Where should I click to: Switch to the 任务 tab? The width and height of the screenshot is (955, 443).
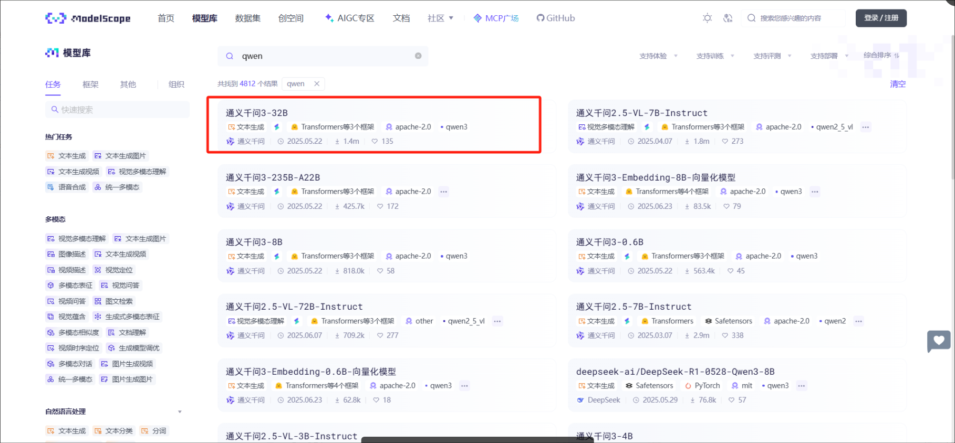[53, 85]
